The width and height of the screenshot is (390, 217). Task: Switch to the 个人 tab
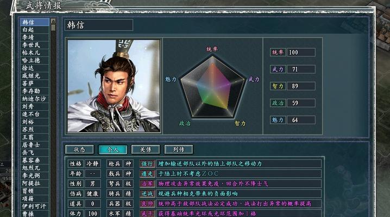[112, 150]
